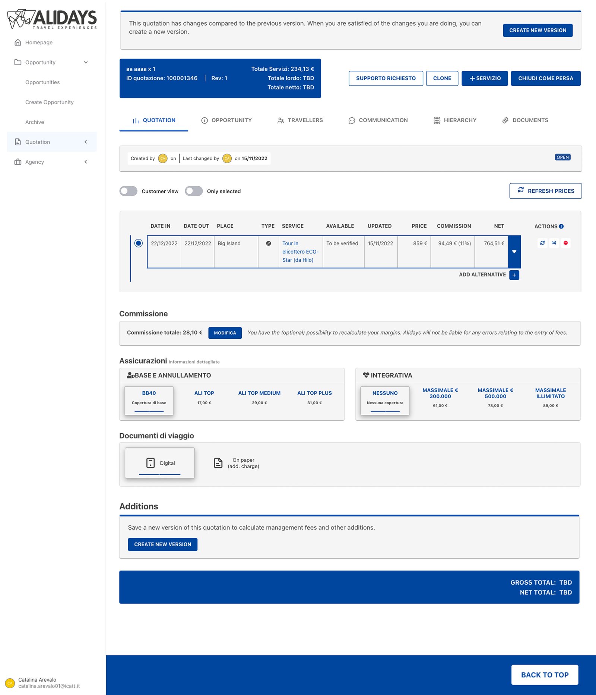This screenshot has width=596, height=695.
Task: Click the Last changed by user avatar
Action: click(x=227, y=158)
